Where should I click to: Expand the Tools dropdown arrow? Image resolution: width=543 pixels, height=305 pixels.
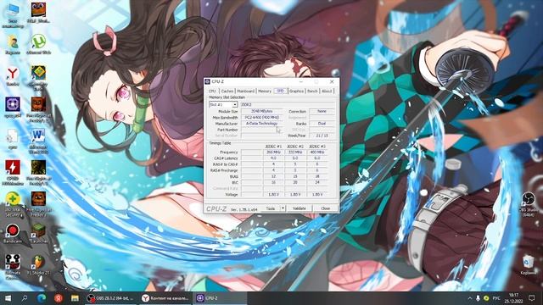(283, 208)
